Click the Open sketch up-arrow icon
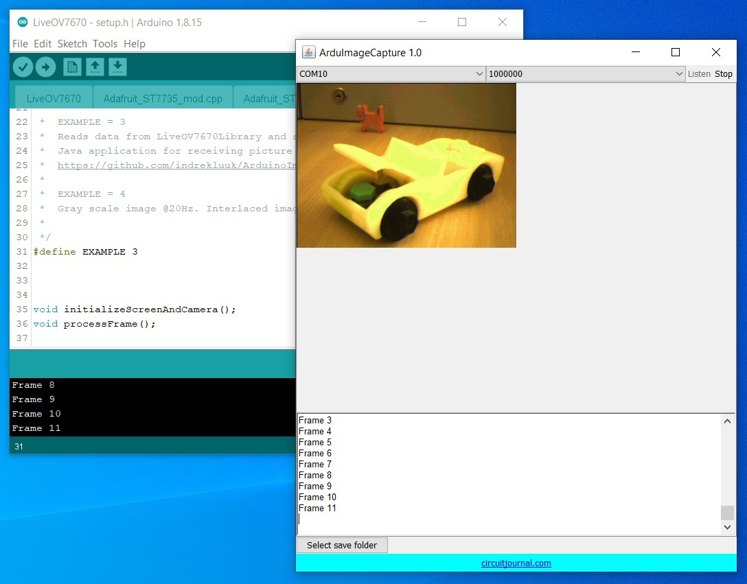 [95, 67]
